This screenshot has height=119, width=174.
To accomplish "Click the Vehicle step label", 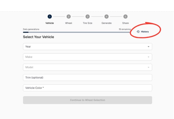I will (50, 23).
